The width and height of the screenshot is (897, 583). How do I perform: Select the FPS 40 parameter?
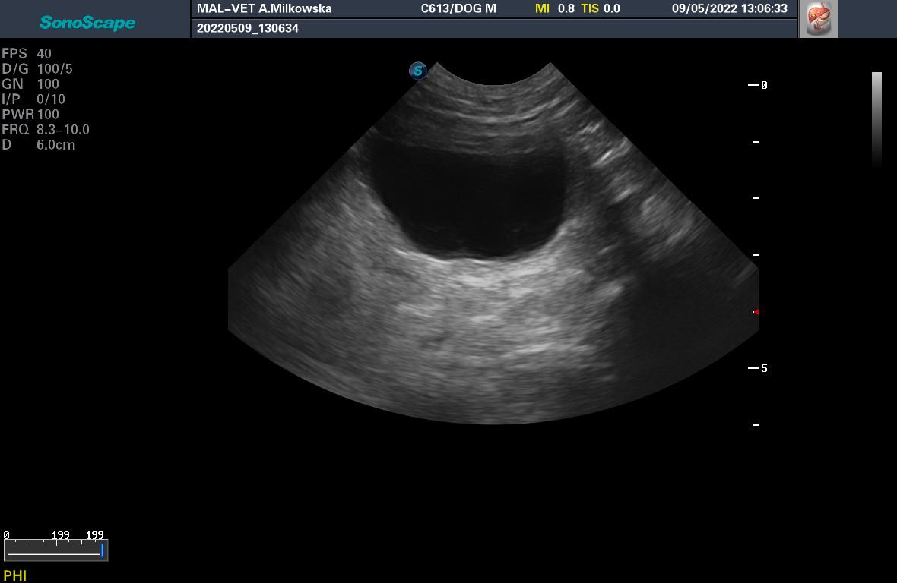click(x=27, y=54)
